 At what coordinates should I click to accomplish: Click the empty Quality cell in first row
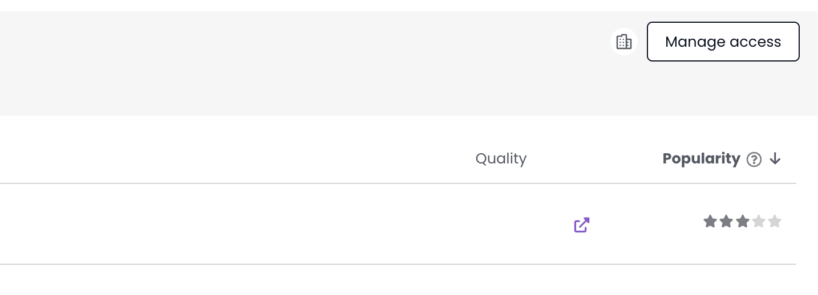coord(501,224)
